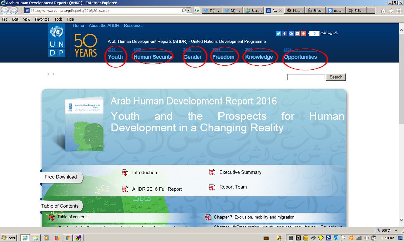This screenshot has width=404, height=242.
Task: Click the PDF icon beside Introduction
Action: (x=125, y=173)
